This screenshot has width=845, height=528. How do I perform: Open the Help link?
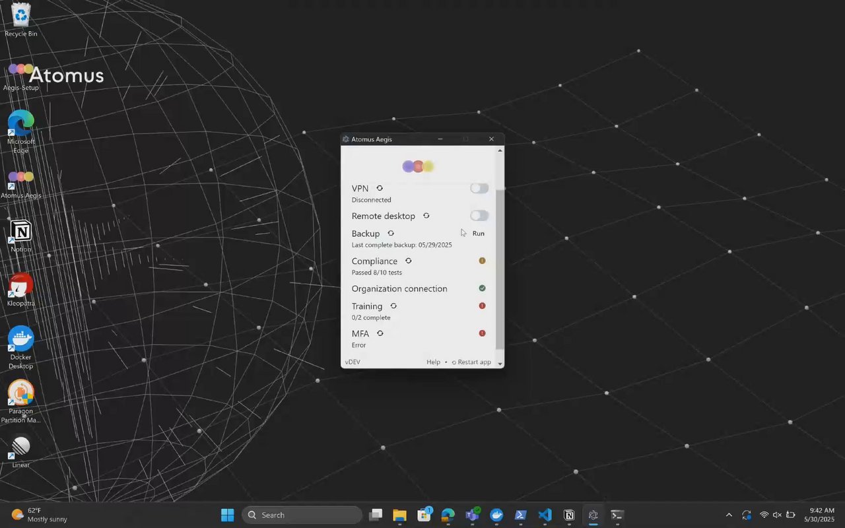[433, 362]
